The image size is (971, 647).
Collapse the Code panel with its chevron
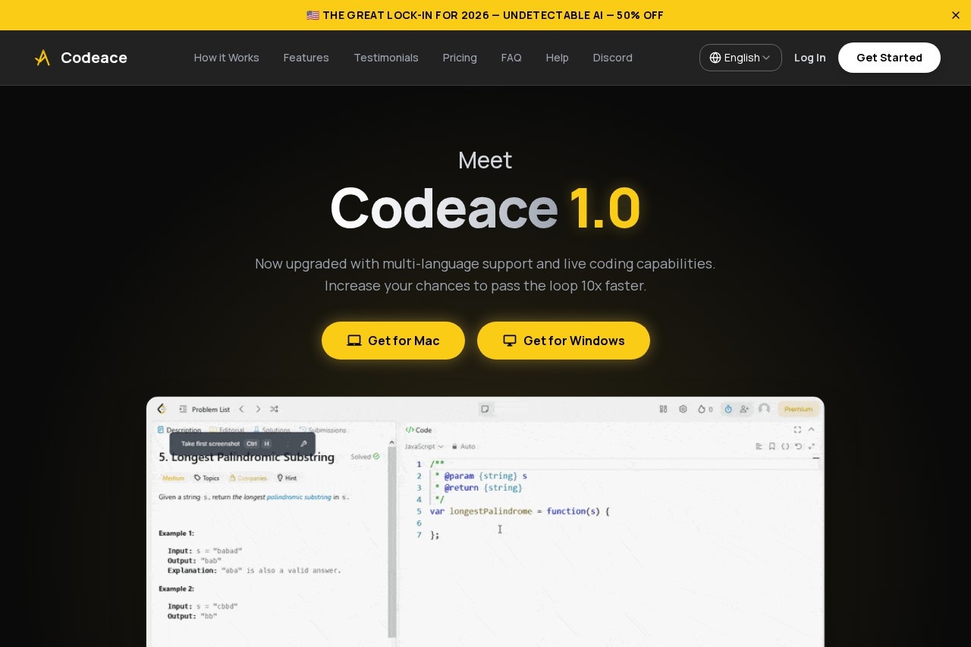[810, 429]
